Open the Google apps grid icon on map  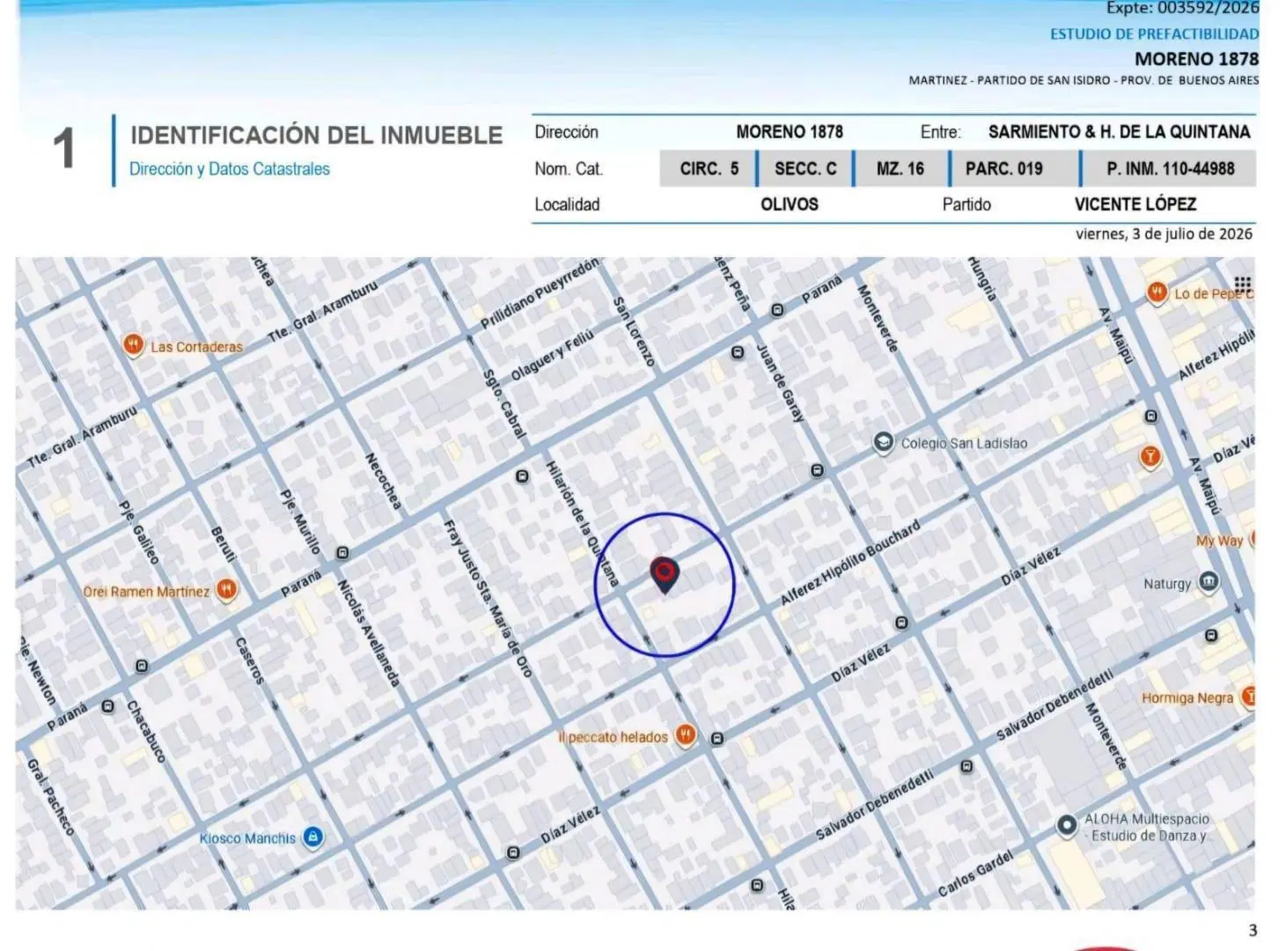[1242, 284]
